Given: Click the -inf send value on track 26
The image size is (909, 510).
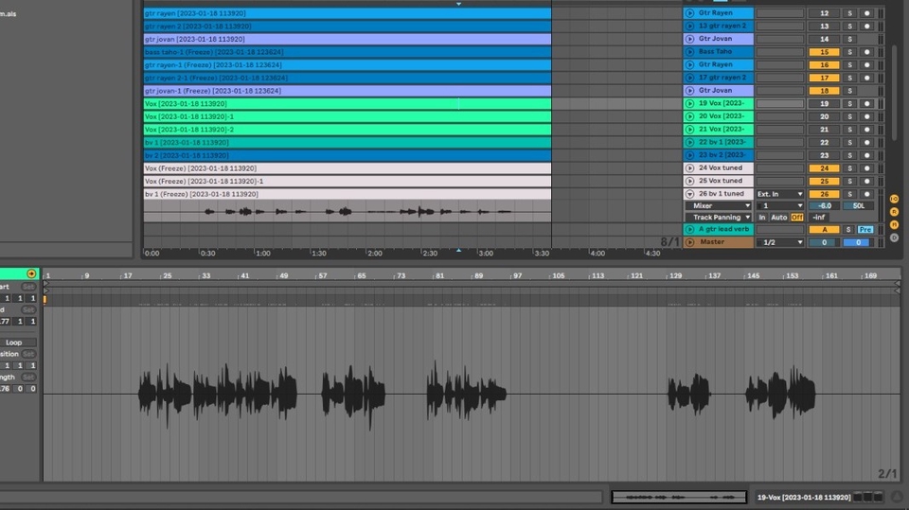Looking at the screenshot, I should coord(818,218).
